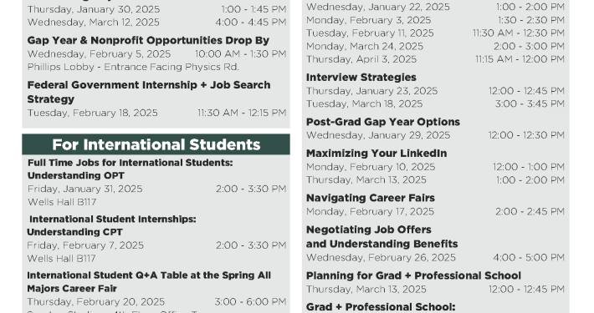Select Maximizing Your LinkedIn heading
This screenshot has width=594, height=313.
(x=376, y=153)
